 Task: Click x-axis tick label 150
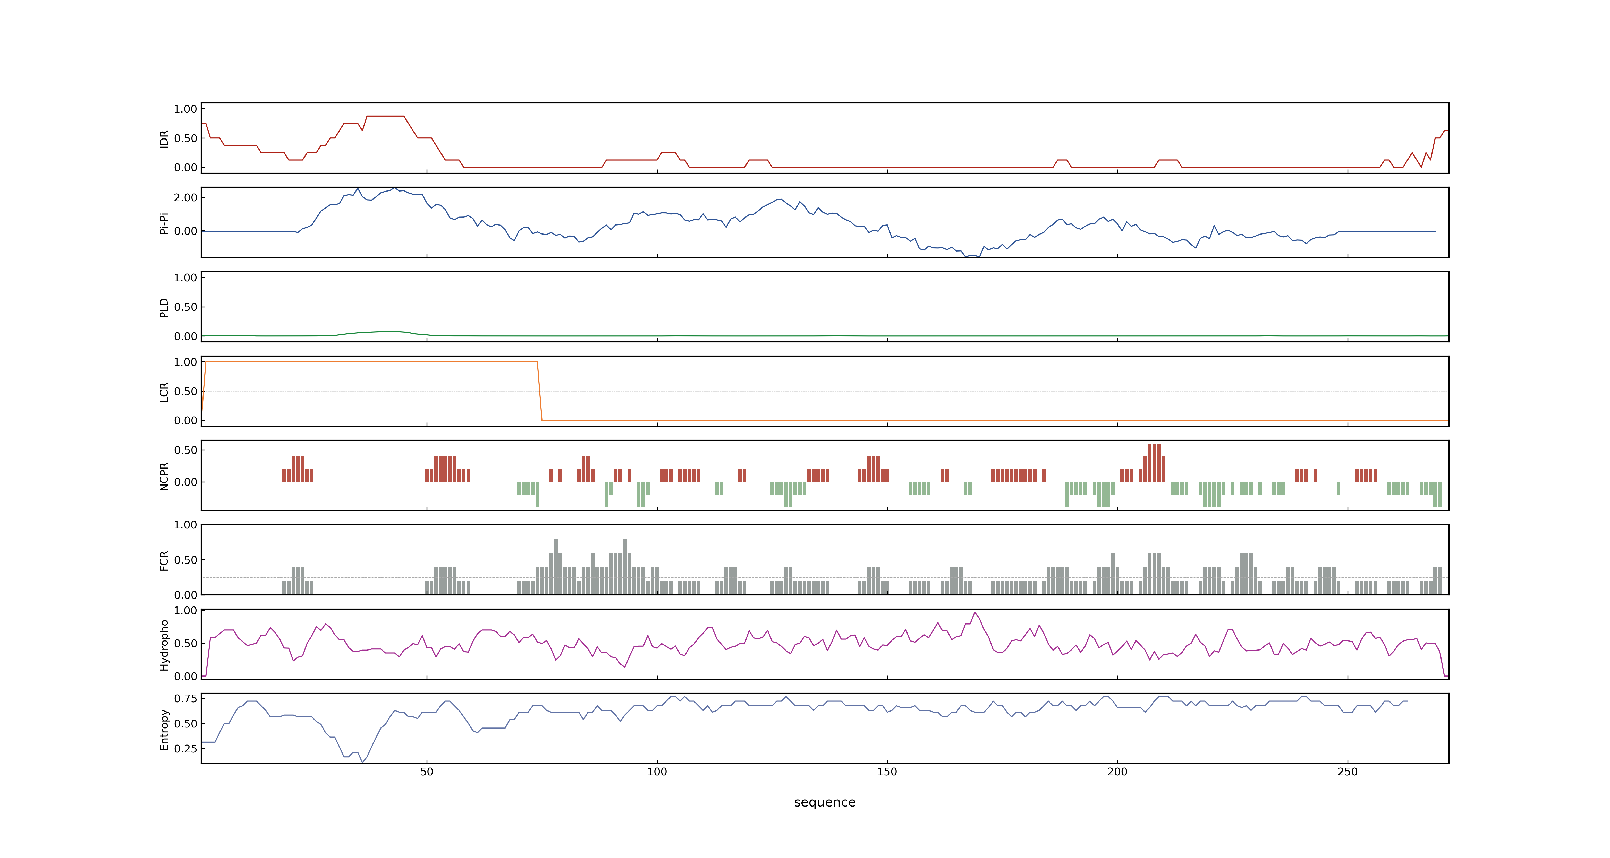[887, 772]
